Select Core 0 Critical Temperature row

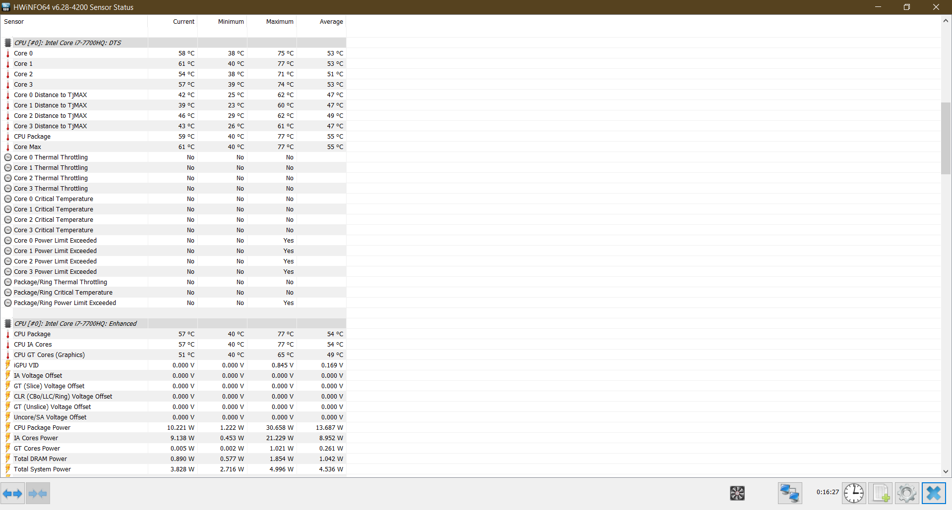coord(174,199)
